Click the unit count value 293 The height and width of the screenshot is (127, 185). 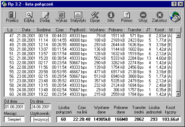coord(154,119)
